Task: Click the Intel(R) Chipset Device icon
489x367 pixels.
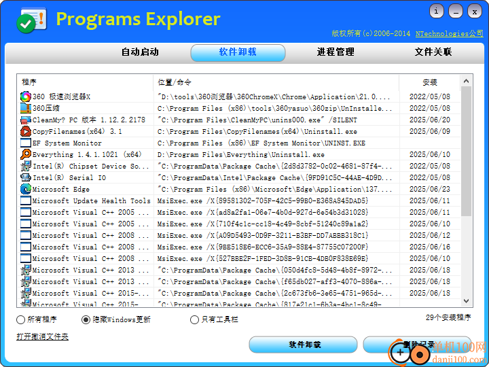Action: [x=26, y=166]
